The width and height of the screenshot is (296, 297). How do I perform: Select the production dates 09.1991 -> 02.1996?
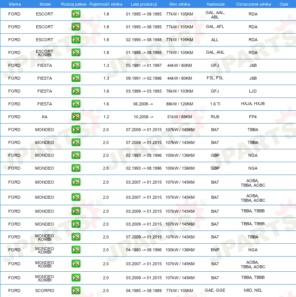pyautogui.click(x=144, y=79)
